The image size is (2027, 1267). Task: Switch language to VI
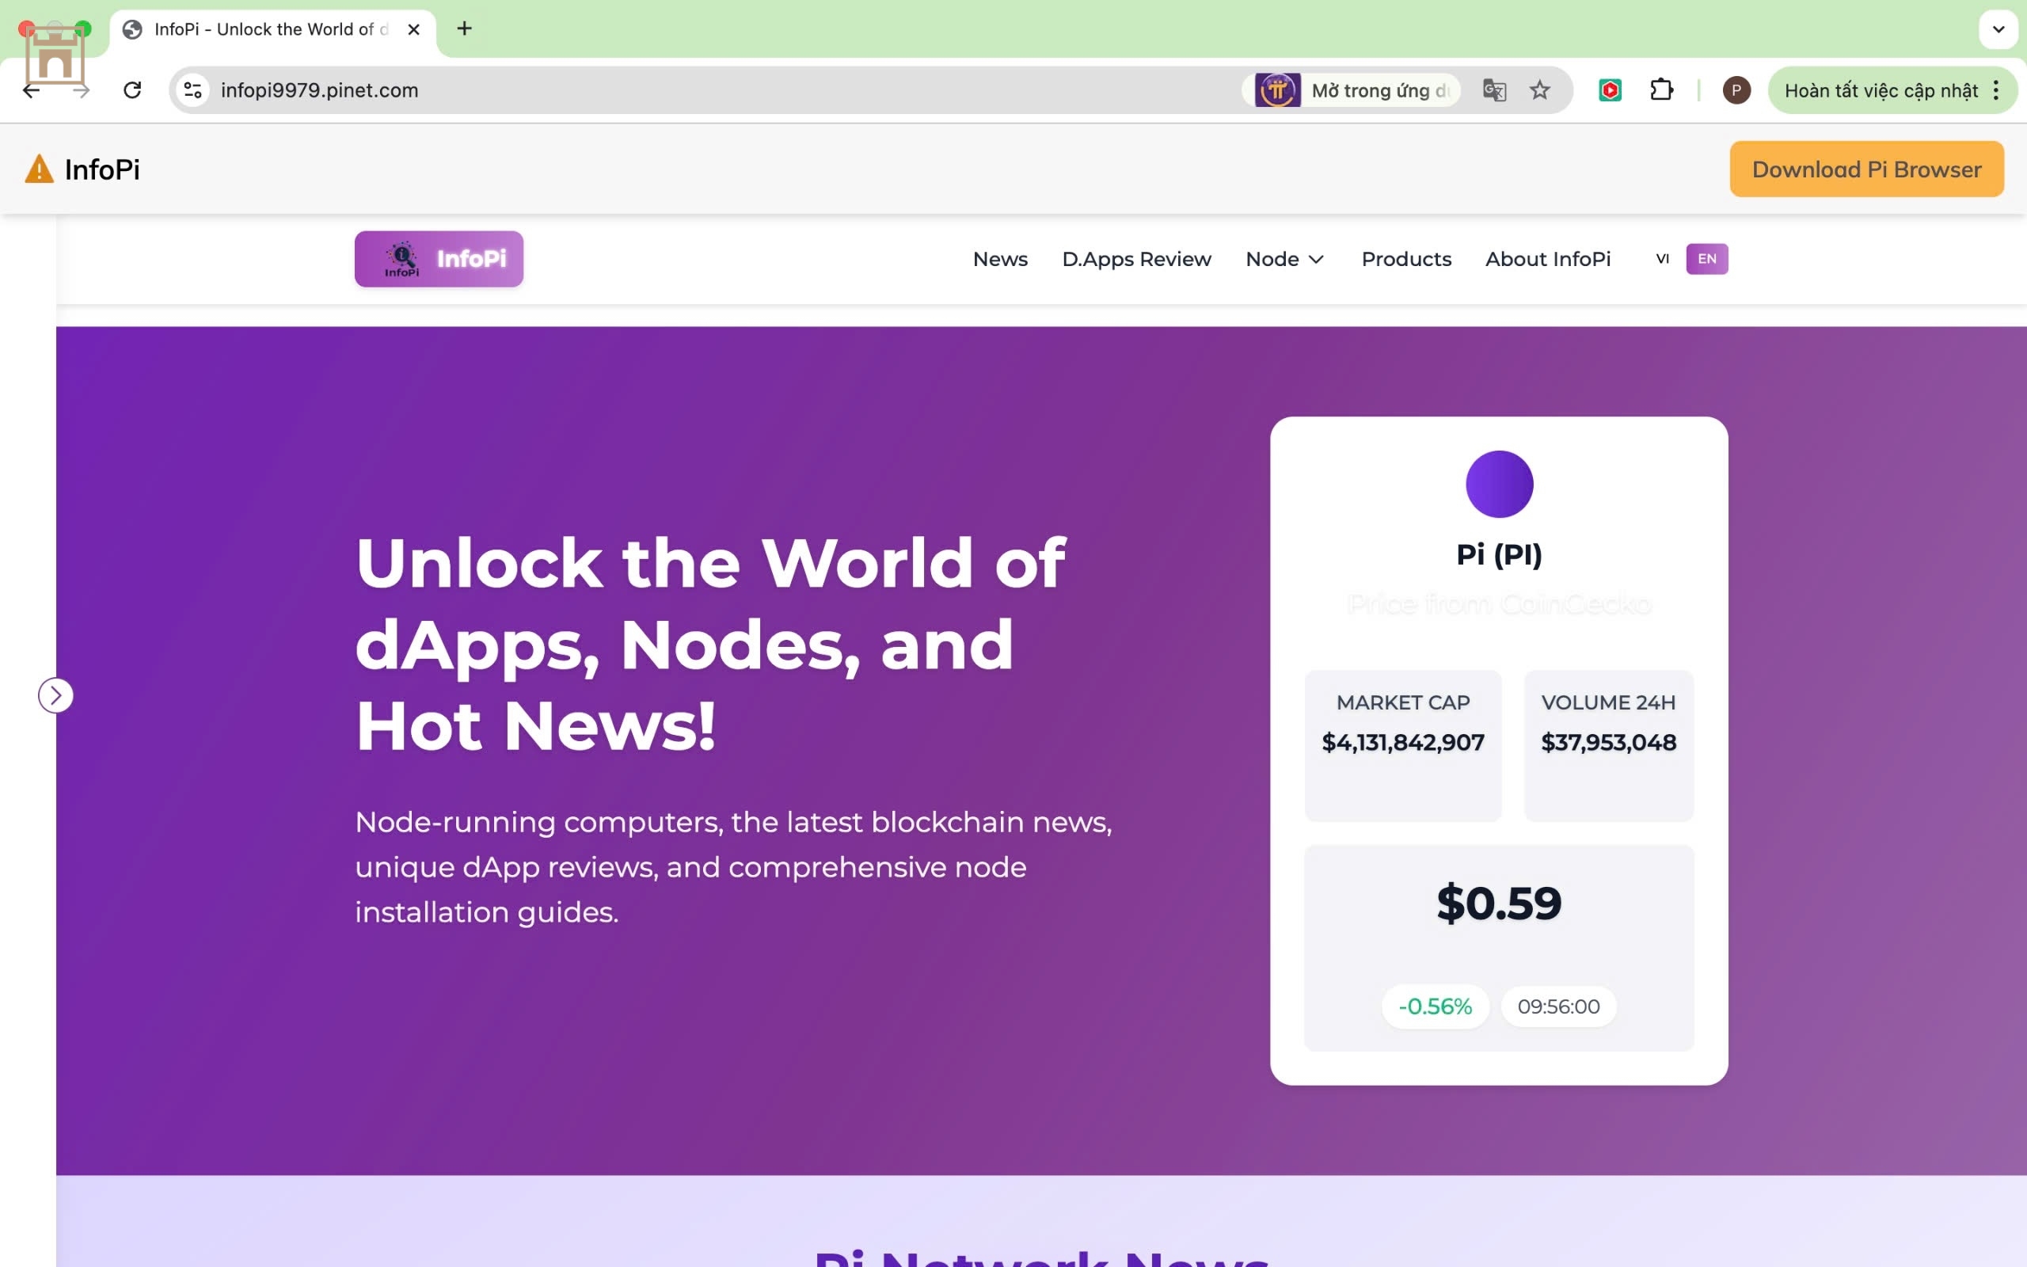pos(1662,259)
